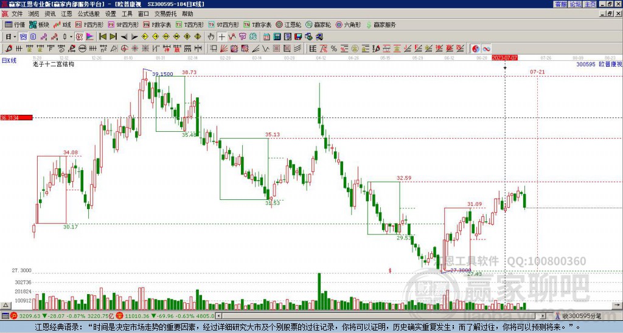This screenshot has width=623, height=333.
Task: Open the 文件 menu
Action: (17, 14)
